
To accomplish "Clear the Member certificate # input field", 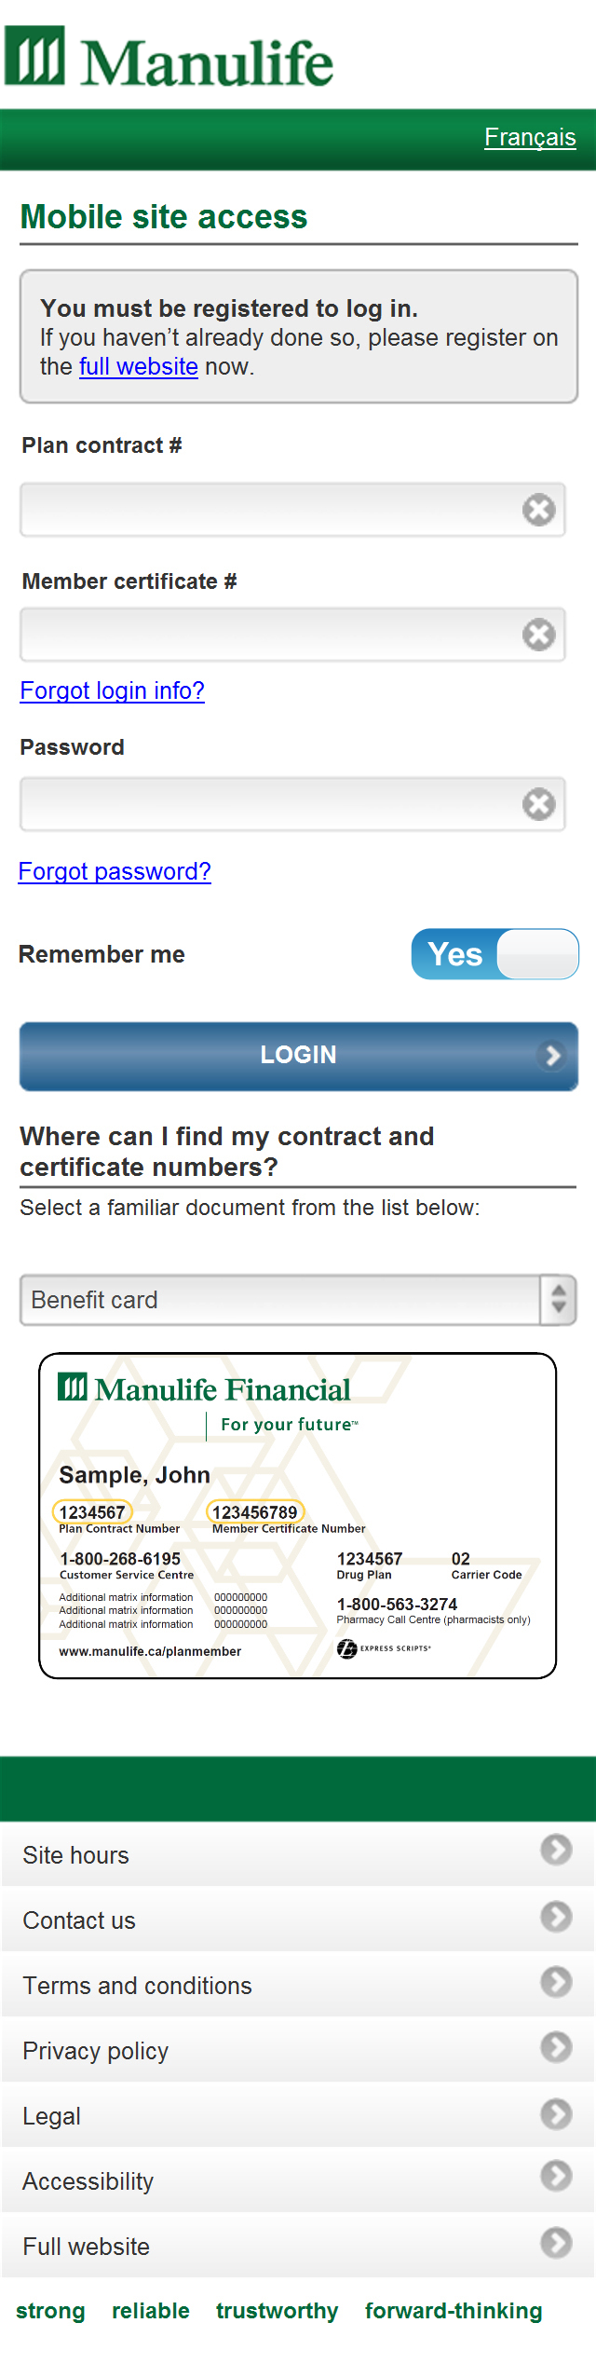I will click(538, 635).
